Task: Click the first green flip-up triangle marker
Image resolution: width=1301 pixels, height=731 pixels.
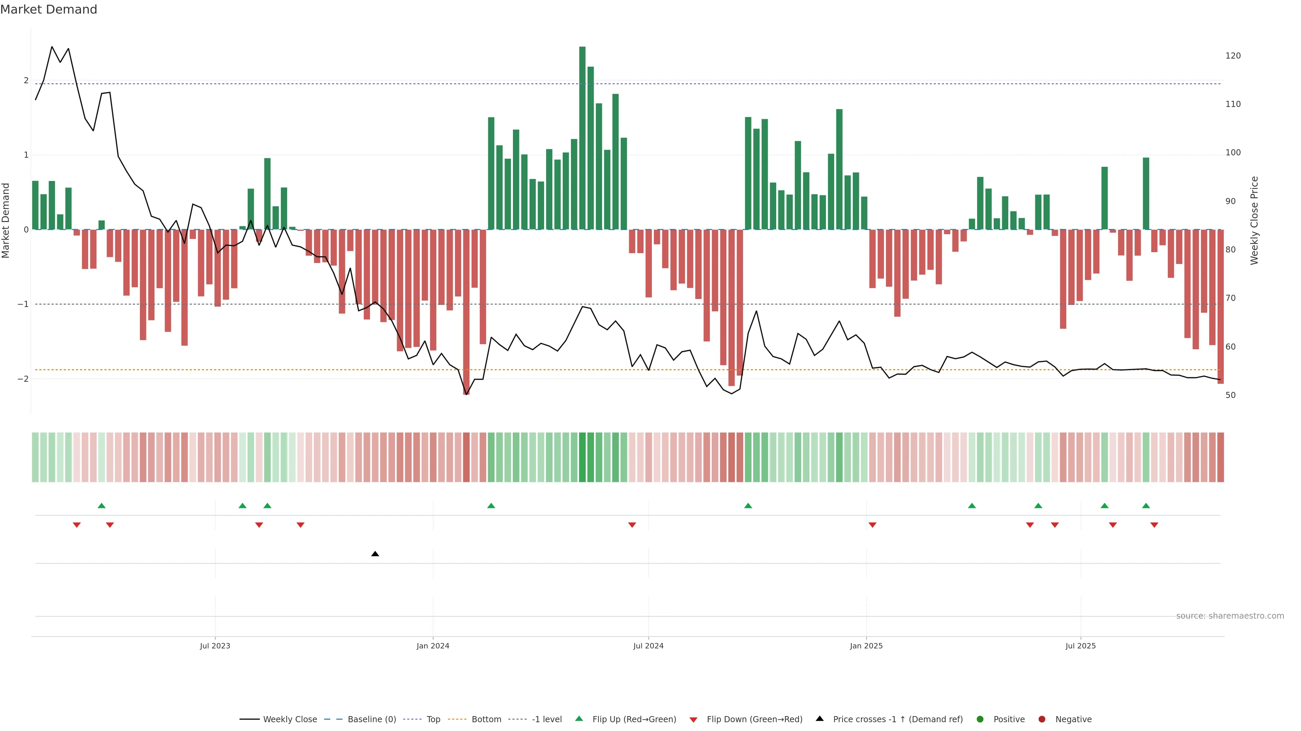Action: click(102, 506)
